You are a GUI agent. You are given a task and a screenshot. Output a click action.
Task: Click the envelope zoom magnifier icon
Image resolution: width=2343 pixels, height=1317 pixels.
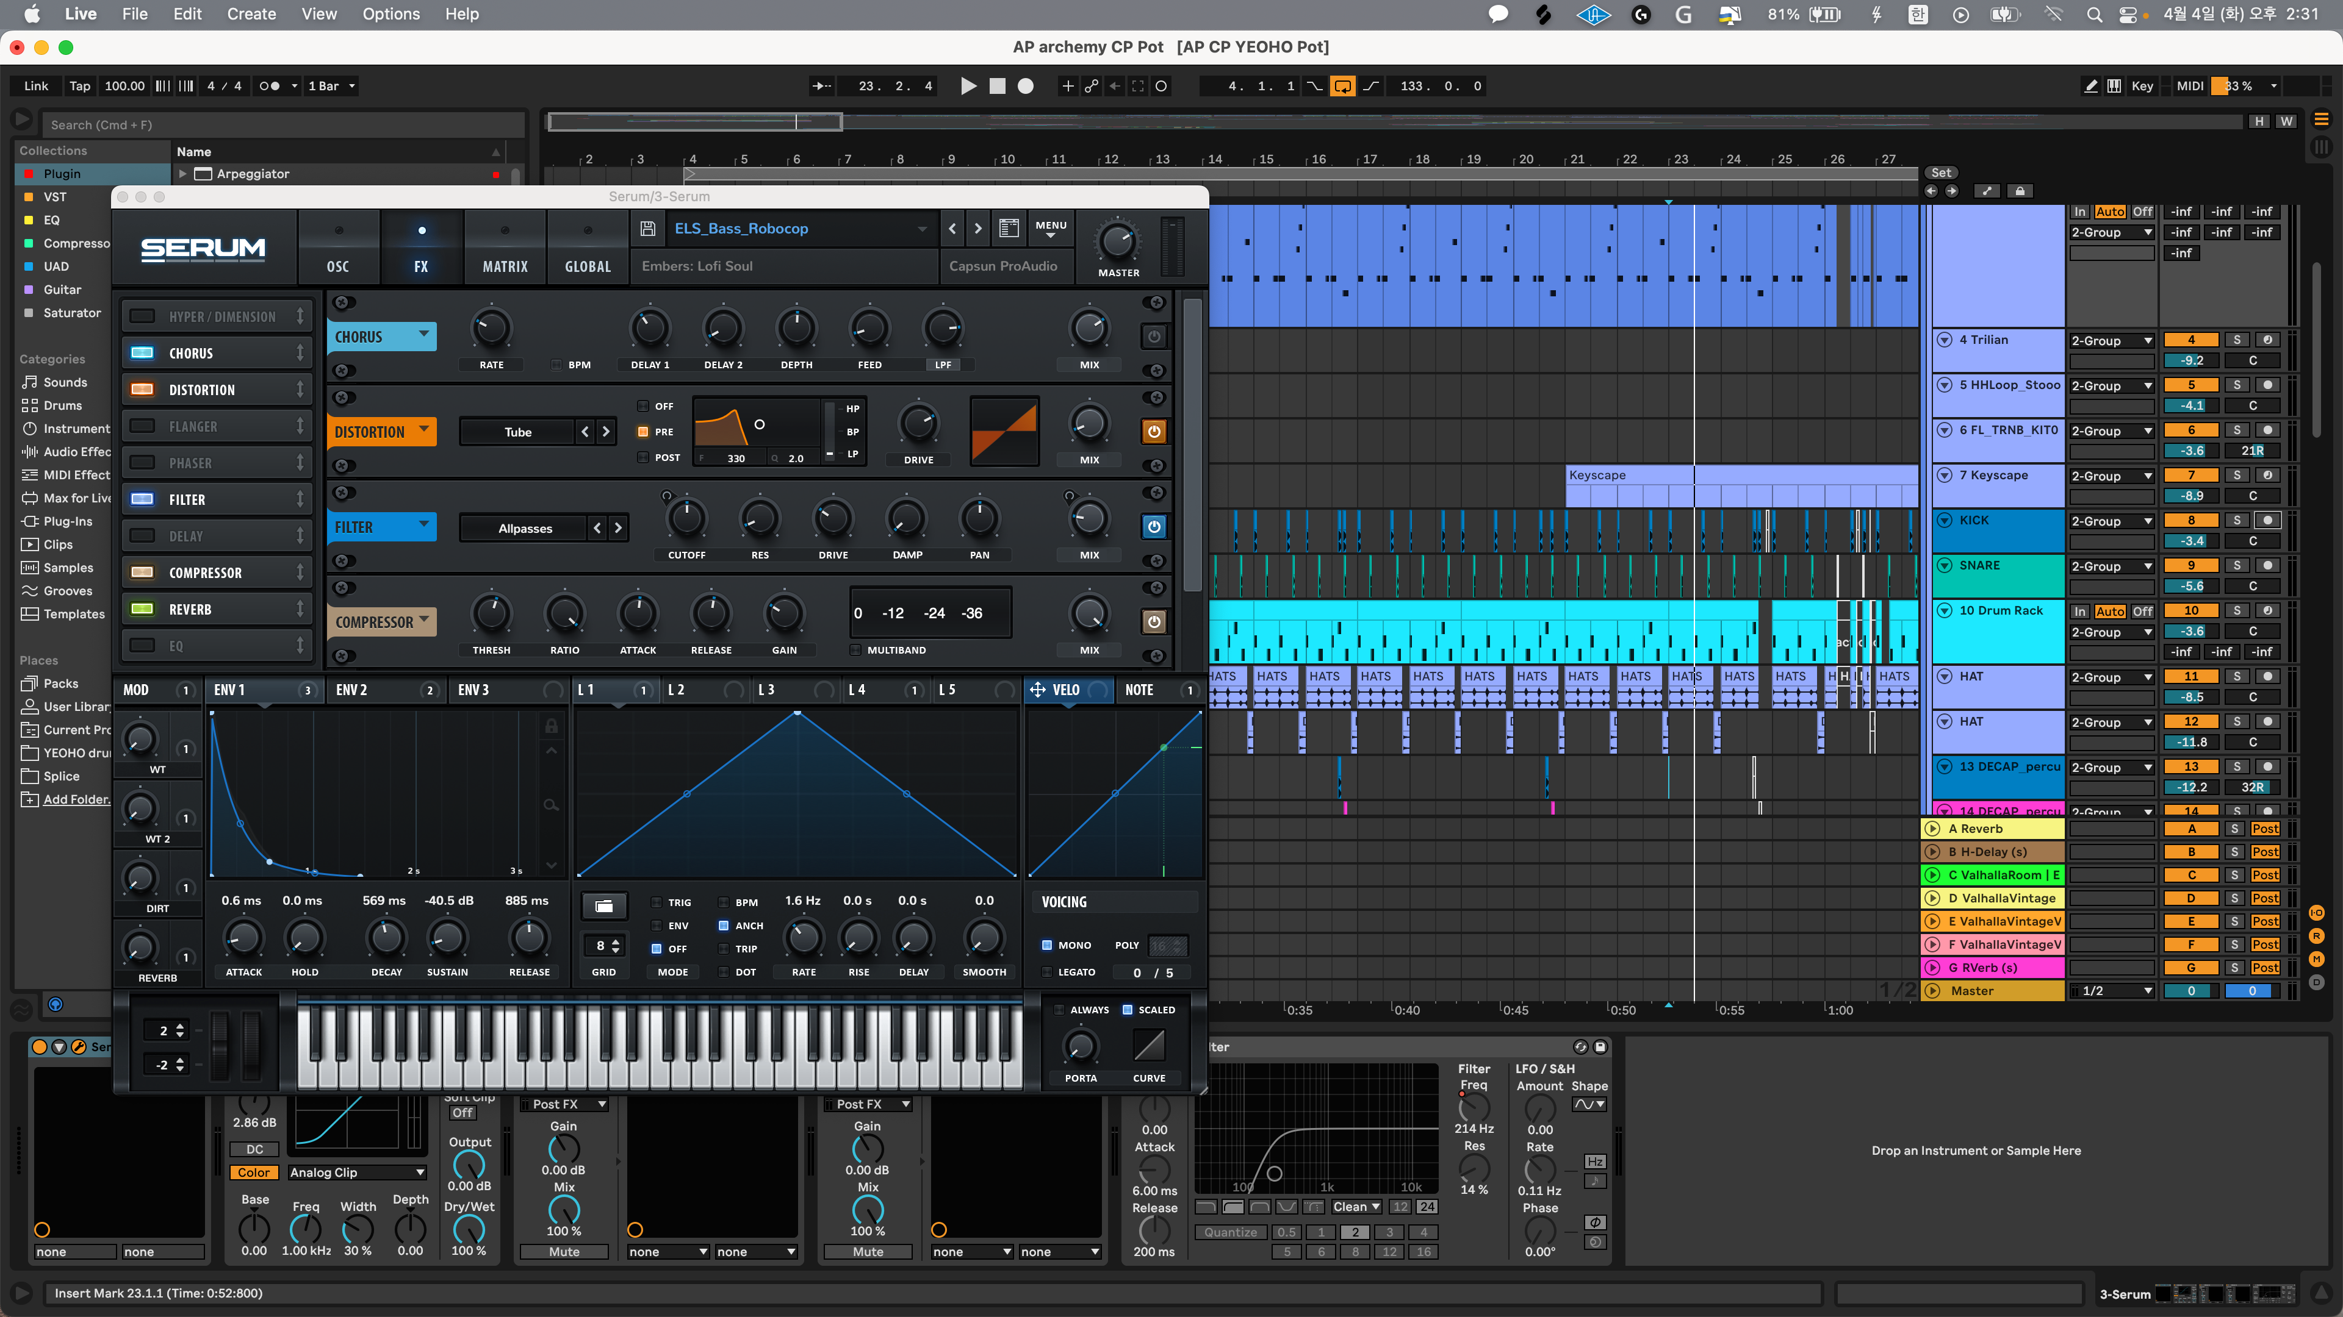pos(551,805)
